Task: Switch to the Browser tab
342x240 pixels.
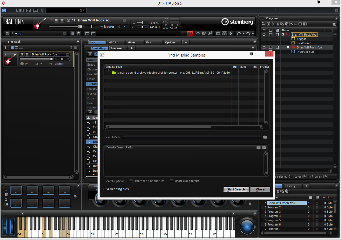Action: 118,48
